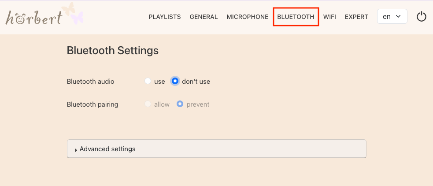The width and height of the screenshot is (433, 186).
Task: Choose prevent for Bluetooth pairing
Action: pos(180,104)
